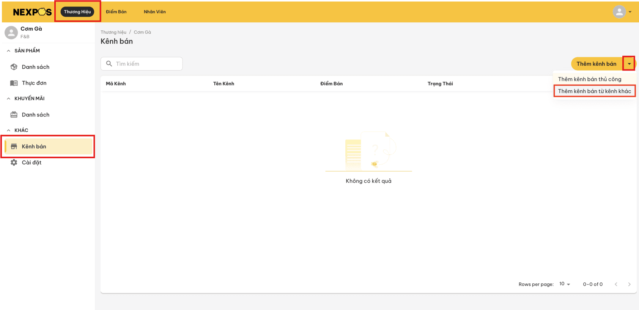The width and height of the screenshot is (639, 310).
Task: Open the Thương Hiệu tab
Action: click(77, 12)
